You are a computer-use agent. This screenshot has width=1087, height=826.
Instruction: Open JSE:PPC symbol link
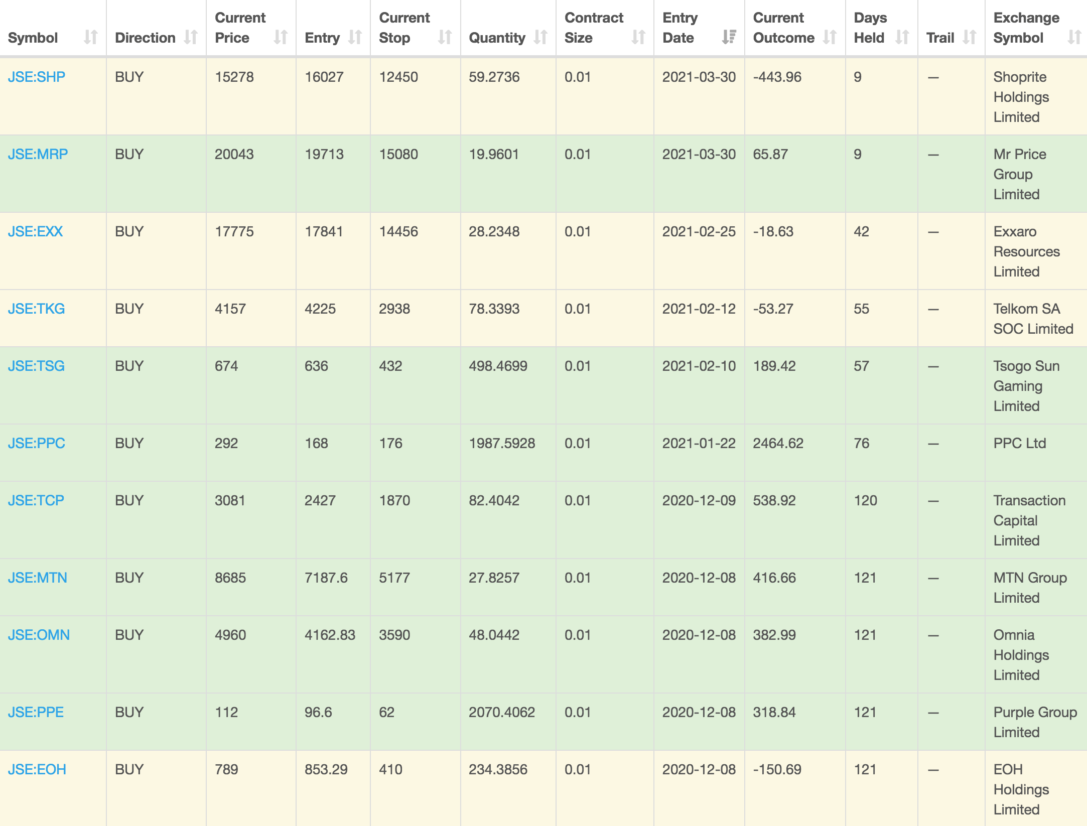(37, 443)
